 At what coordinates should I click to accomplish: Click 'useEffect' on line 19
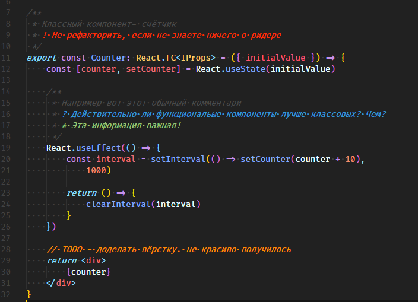[x=99, y=148]
